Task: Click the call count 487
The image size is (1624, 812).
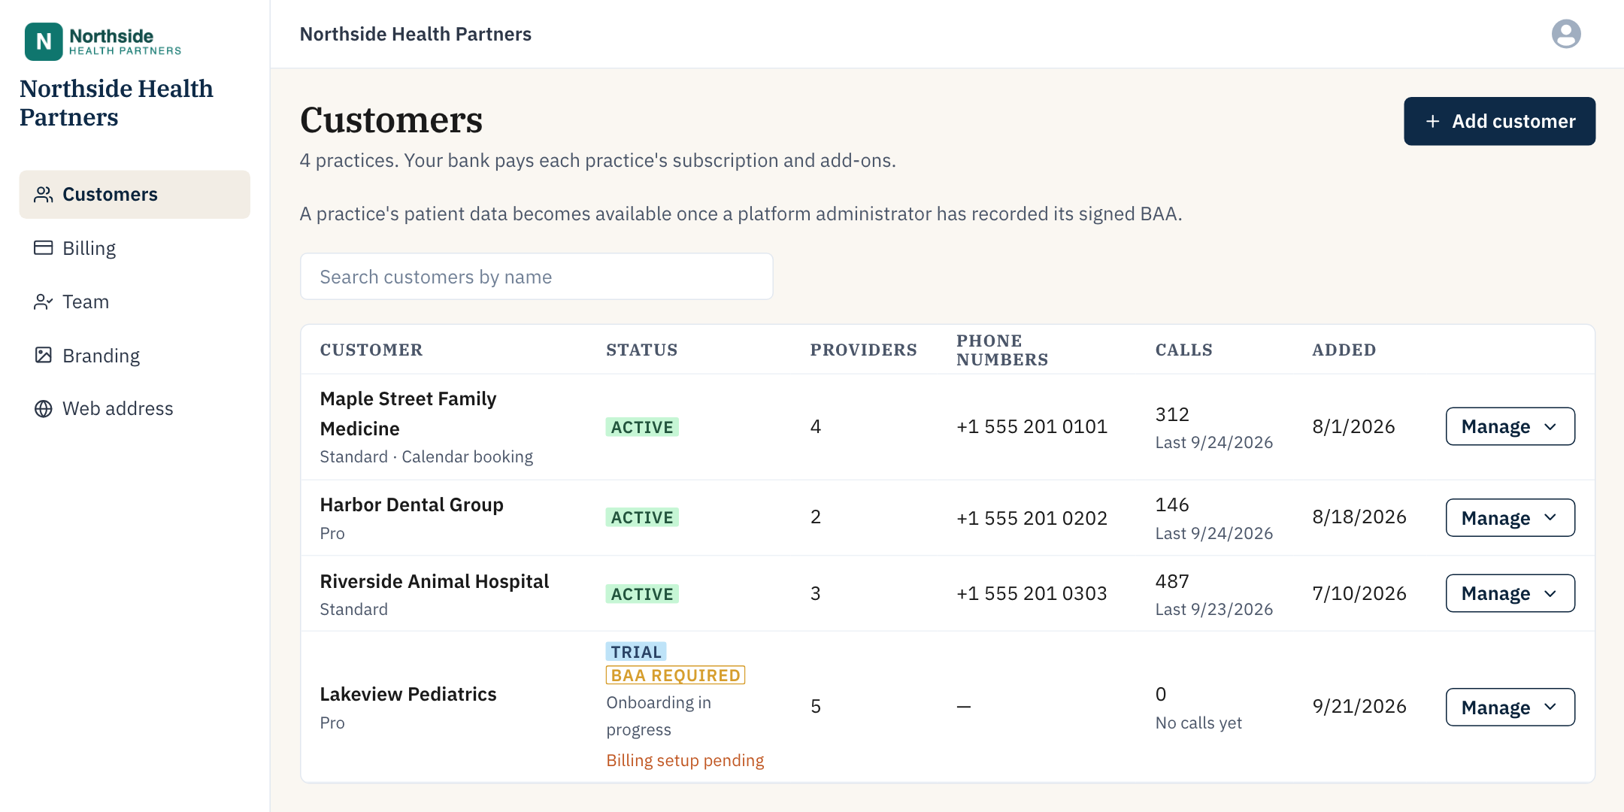Action: point(1172,582)
